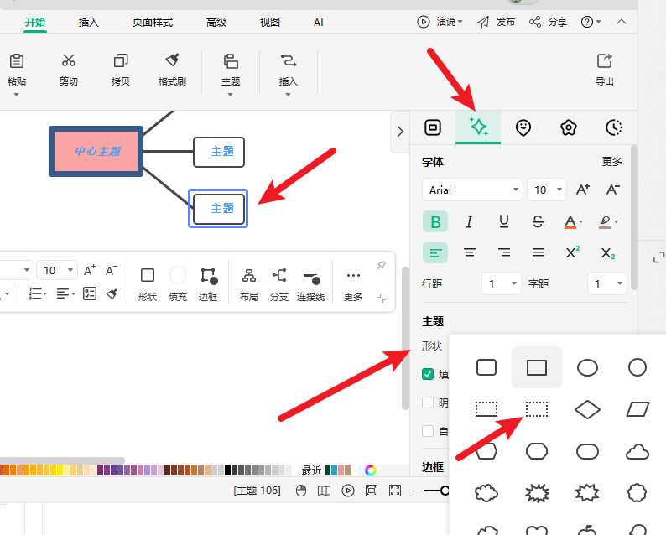Click the 更多 link in font section
The width and height of the screenshot is (666, 535).
(612, 162)
